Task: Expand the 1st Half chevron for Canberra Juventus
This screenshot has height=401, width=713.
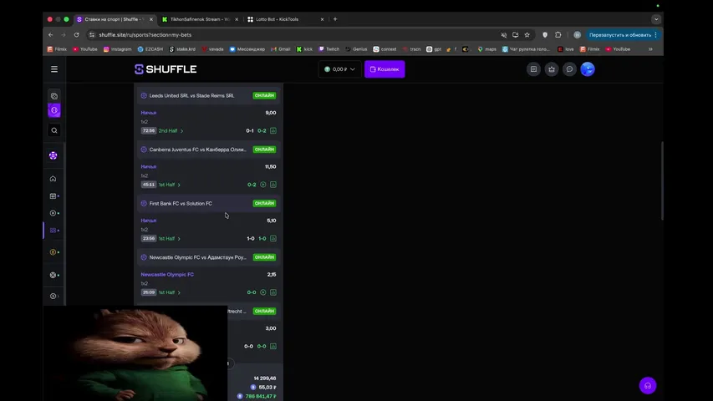Action: pos(179,185)
